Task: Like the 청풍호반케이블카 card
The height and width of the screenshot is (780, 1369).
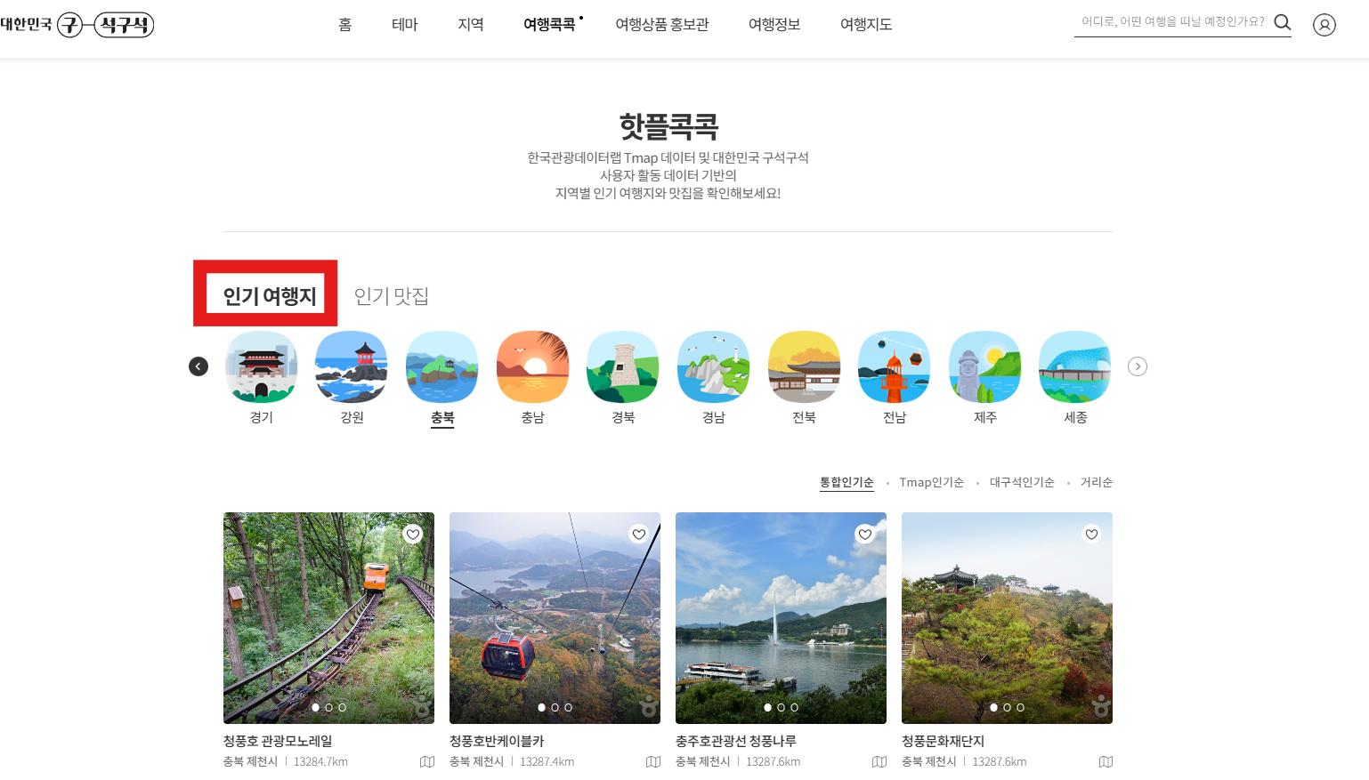Action: pos(638,534)
